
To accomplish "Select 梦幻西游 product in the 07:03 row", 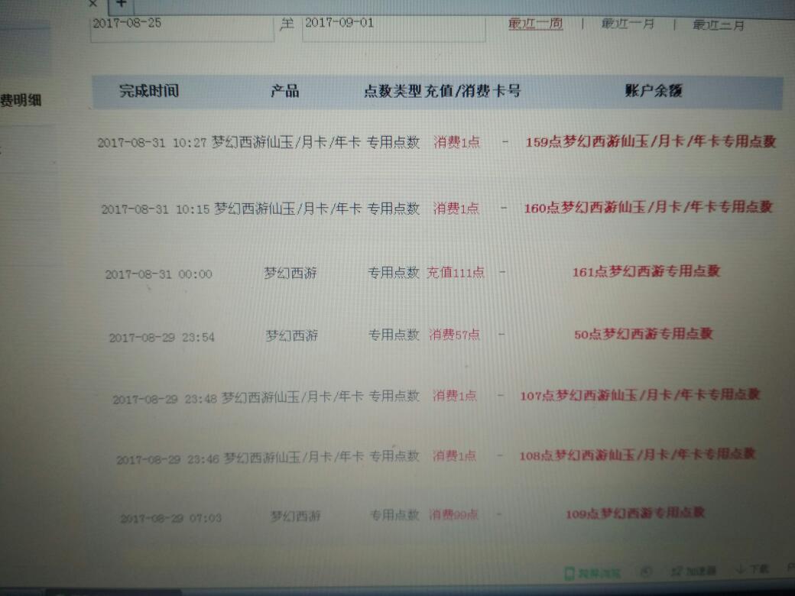I will (296, 517).
